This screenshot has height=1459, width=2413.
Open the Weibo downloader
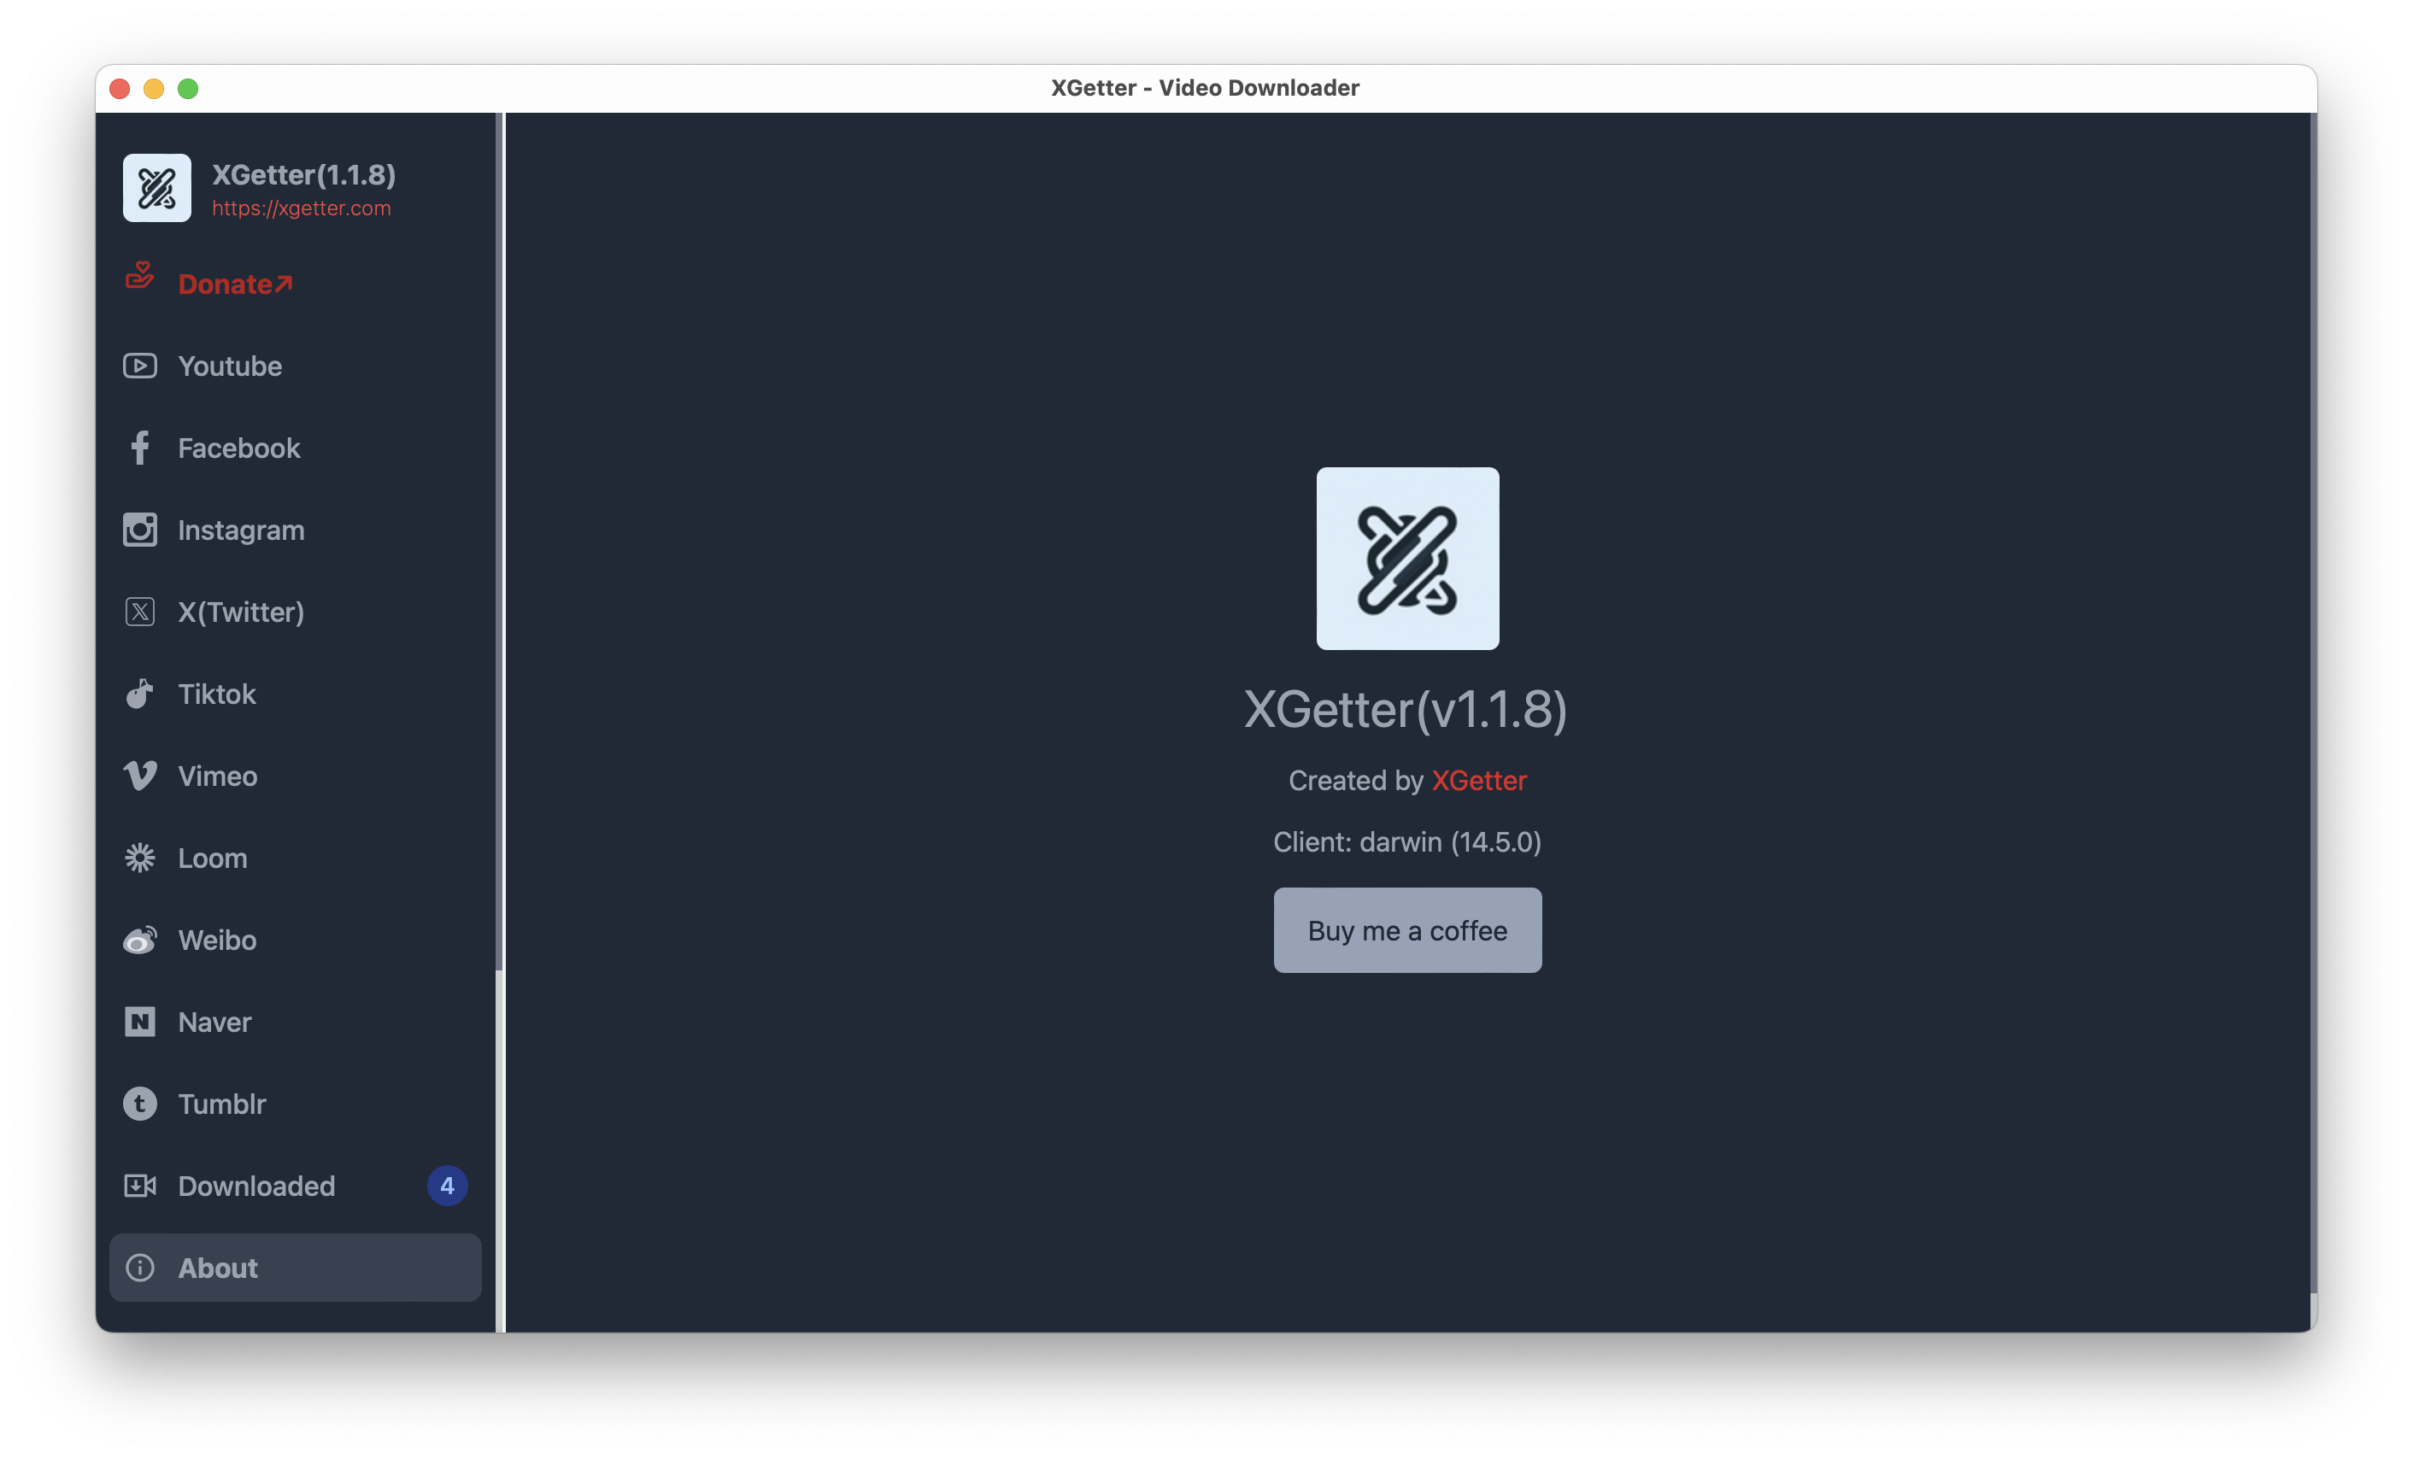[296, 940]
